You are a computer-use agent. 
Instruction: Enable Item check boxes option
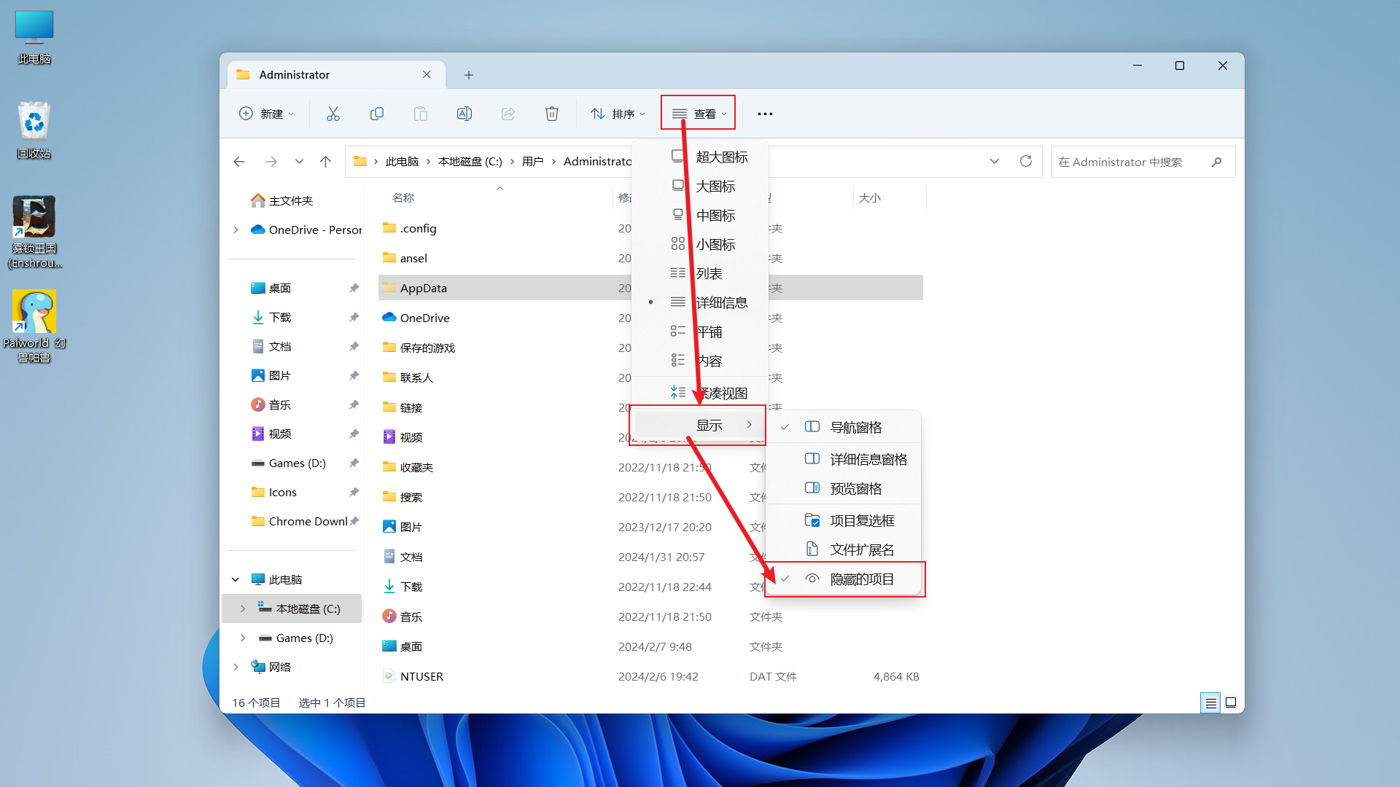[x=844, y=520]
